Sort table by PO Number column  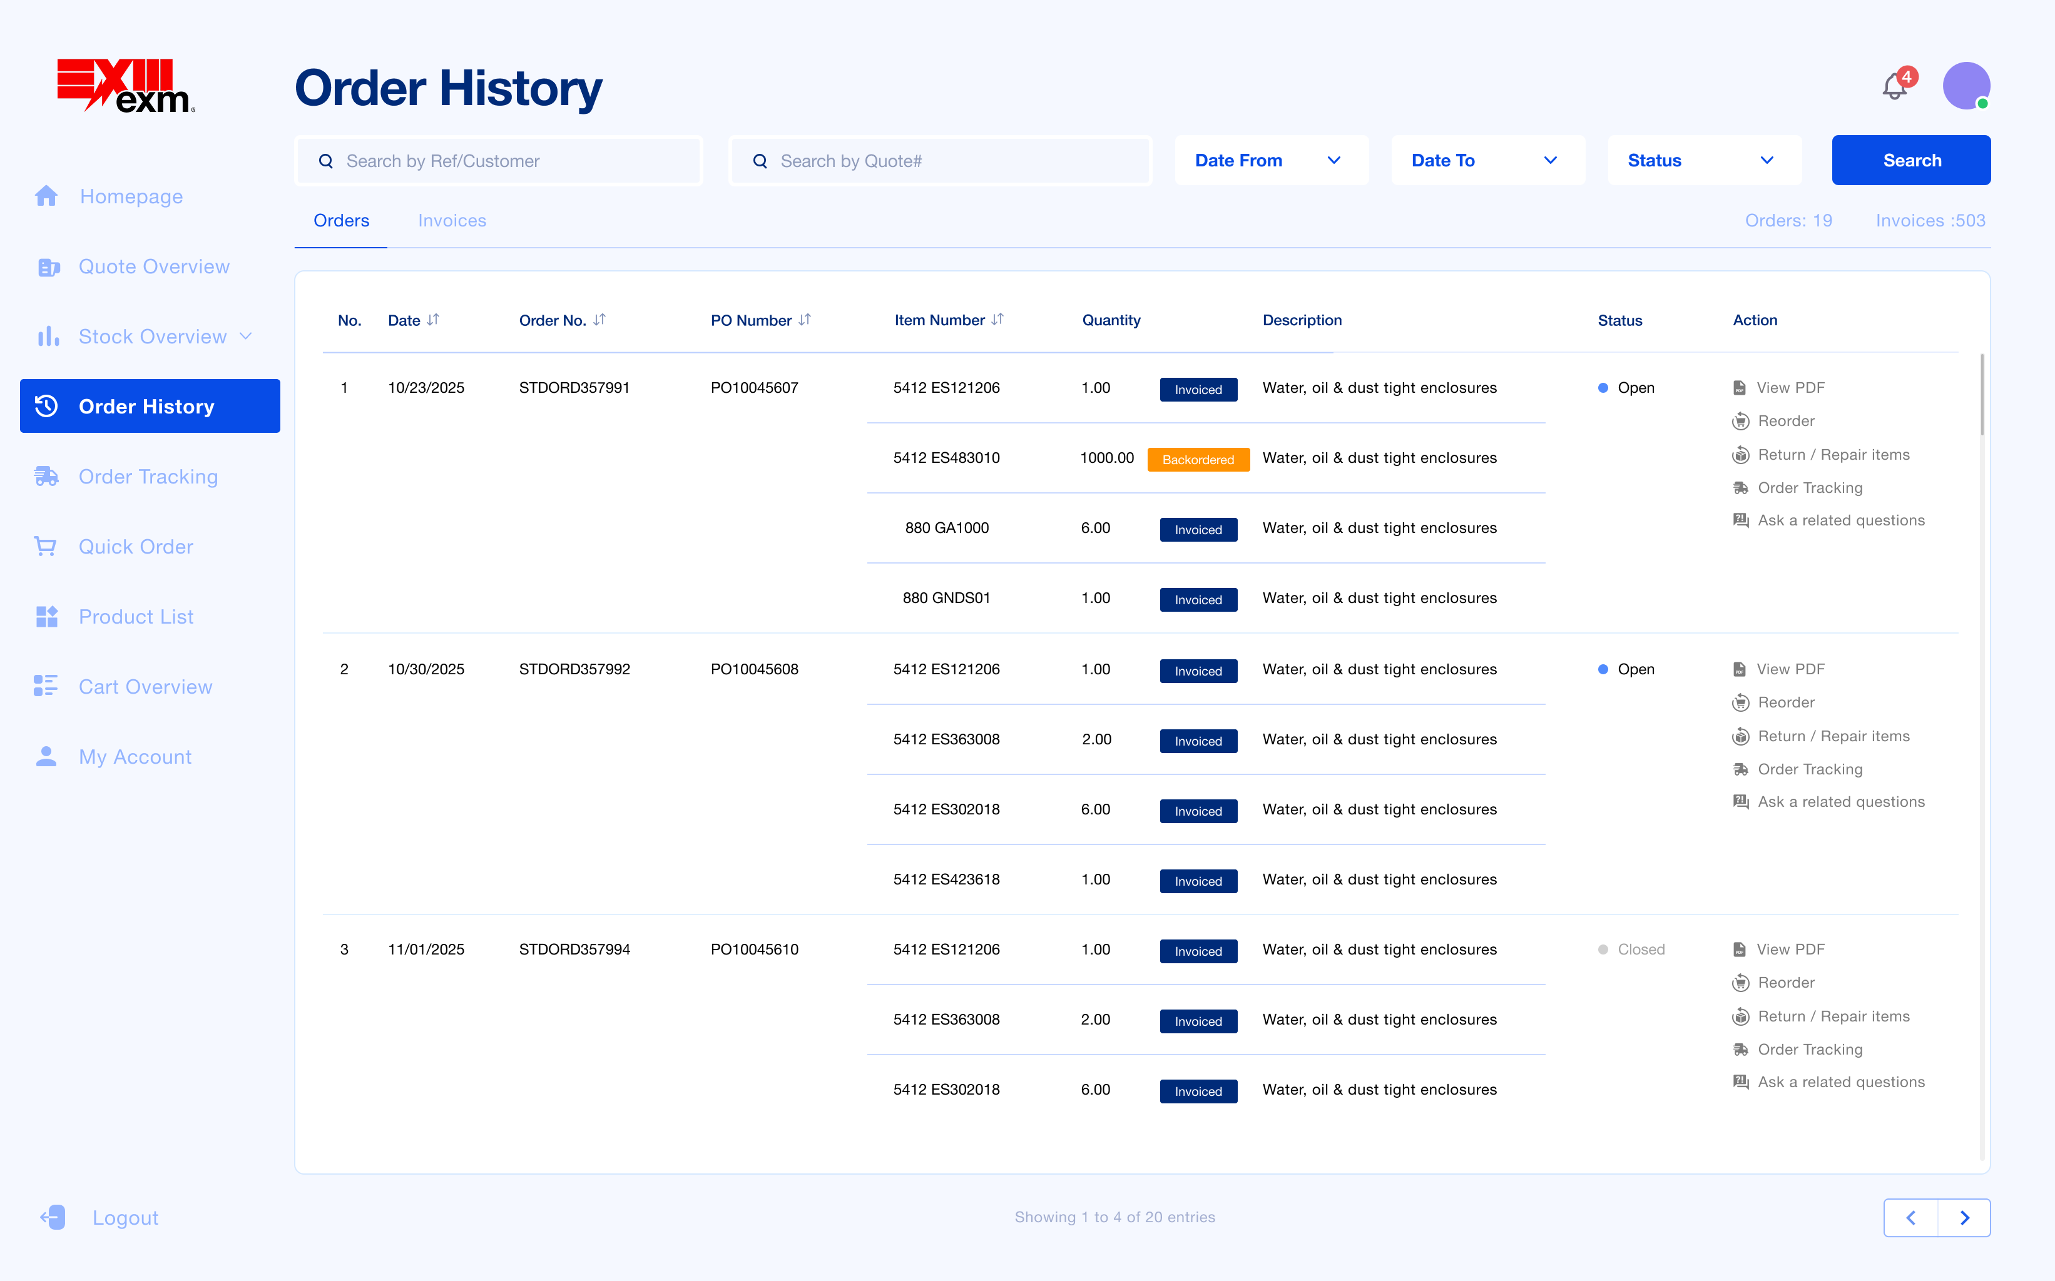pos(804,320)
